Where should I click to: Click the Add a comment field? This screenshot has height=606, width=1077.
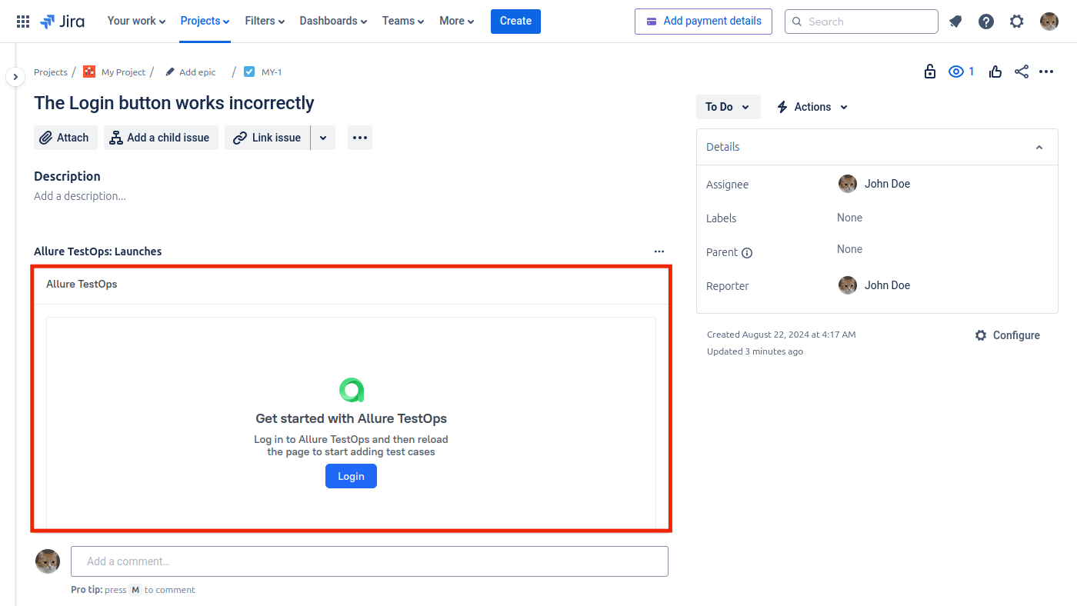[369, 561]
